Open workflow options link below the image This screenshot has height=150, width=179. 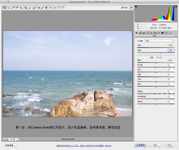pyautogui.click(x=84, y=146)
